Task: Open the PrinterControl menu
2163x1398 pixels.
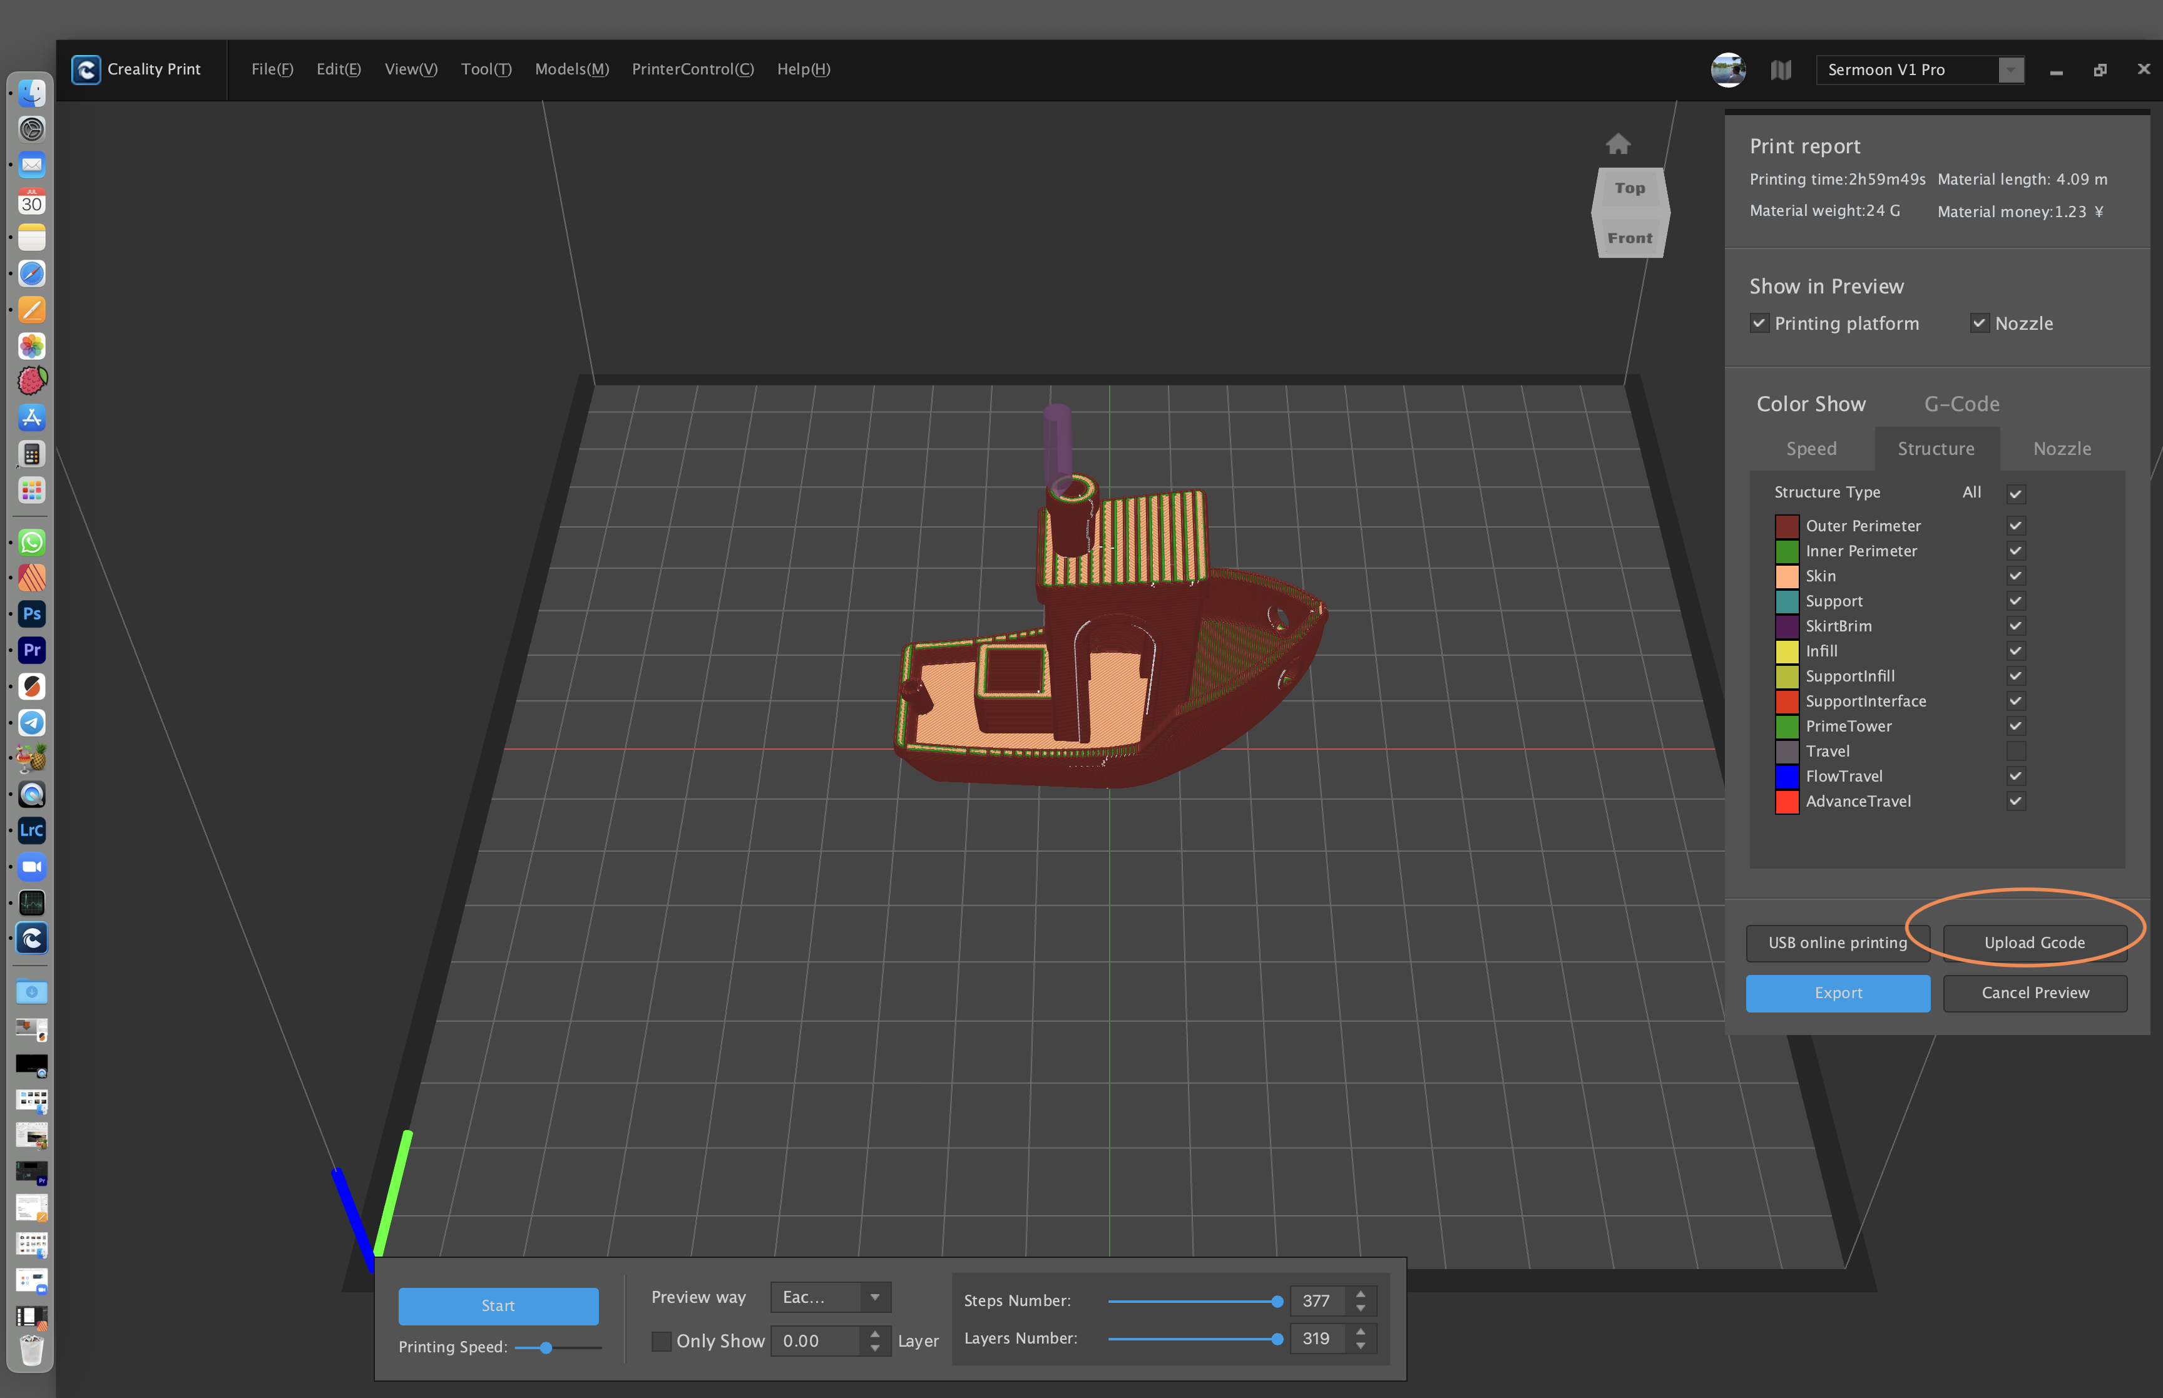Action: pos(692,69)
